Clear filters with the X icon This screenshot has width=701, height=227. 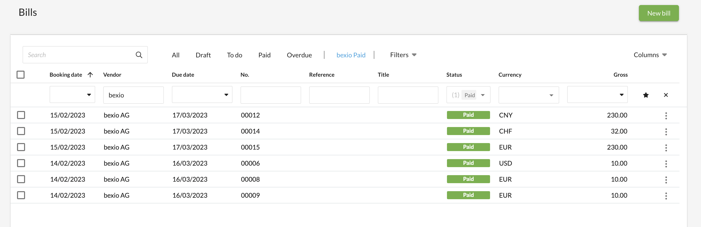point(666,95)
